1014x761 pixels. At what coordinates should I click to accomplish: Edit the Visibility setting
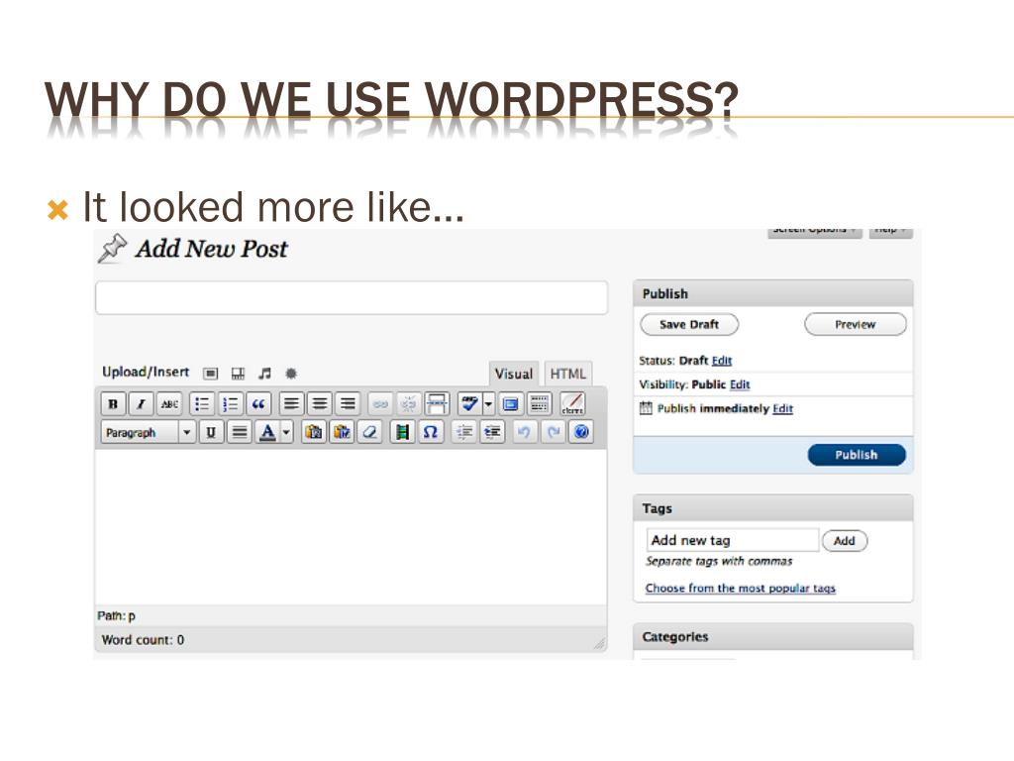click(x=740, y=385)
